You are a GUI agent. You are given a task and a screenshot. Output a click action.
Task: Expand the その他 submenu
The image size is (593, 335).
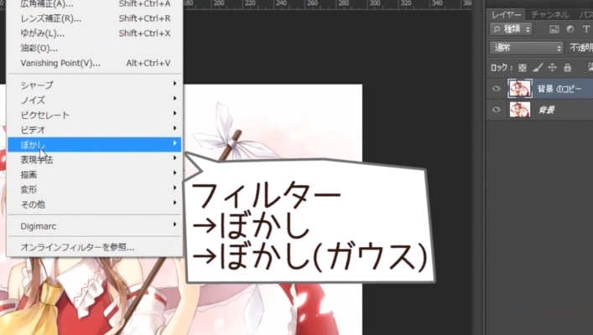point(95,204)
